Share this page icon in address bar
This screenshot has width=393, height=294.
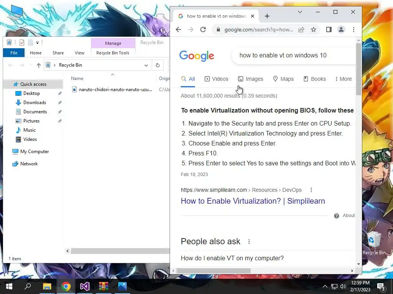[301, 29]
